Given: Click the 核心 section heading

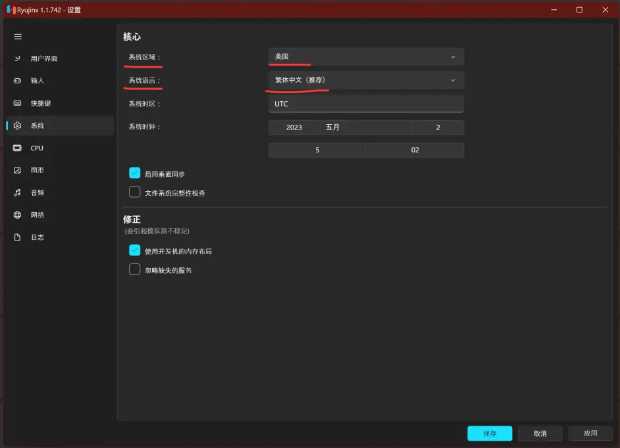Looking at the screenshot, I should tap(132, 37).
